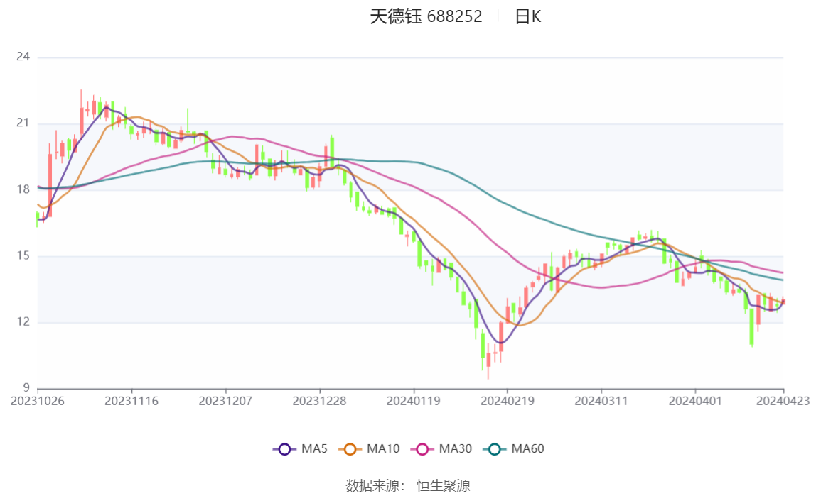The width and height of the screenshot is (816, 496).
Task: Click x-axis date label 20231026
Action: [38, 401]
